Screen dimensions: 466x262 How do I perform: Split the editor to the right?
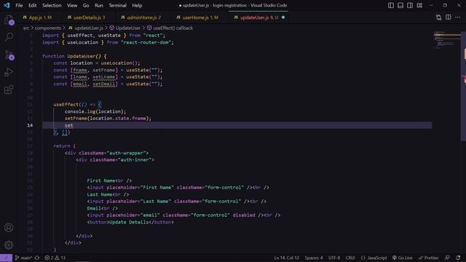pyautogui.click(x=449, y=17)
